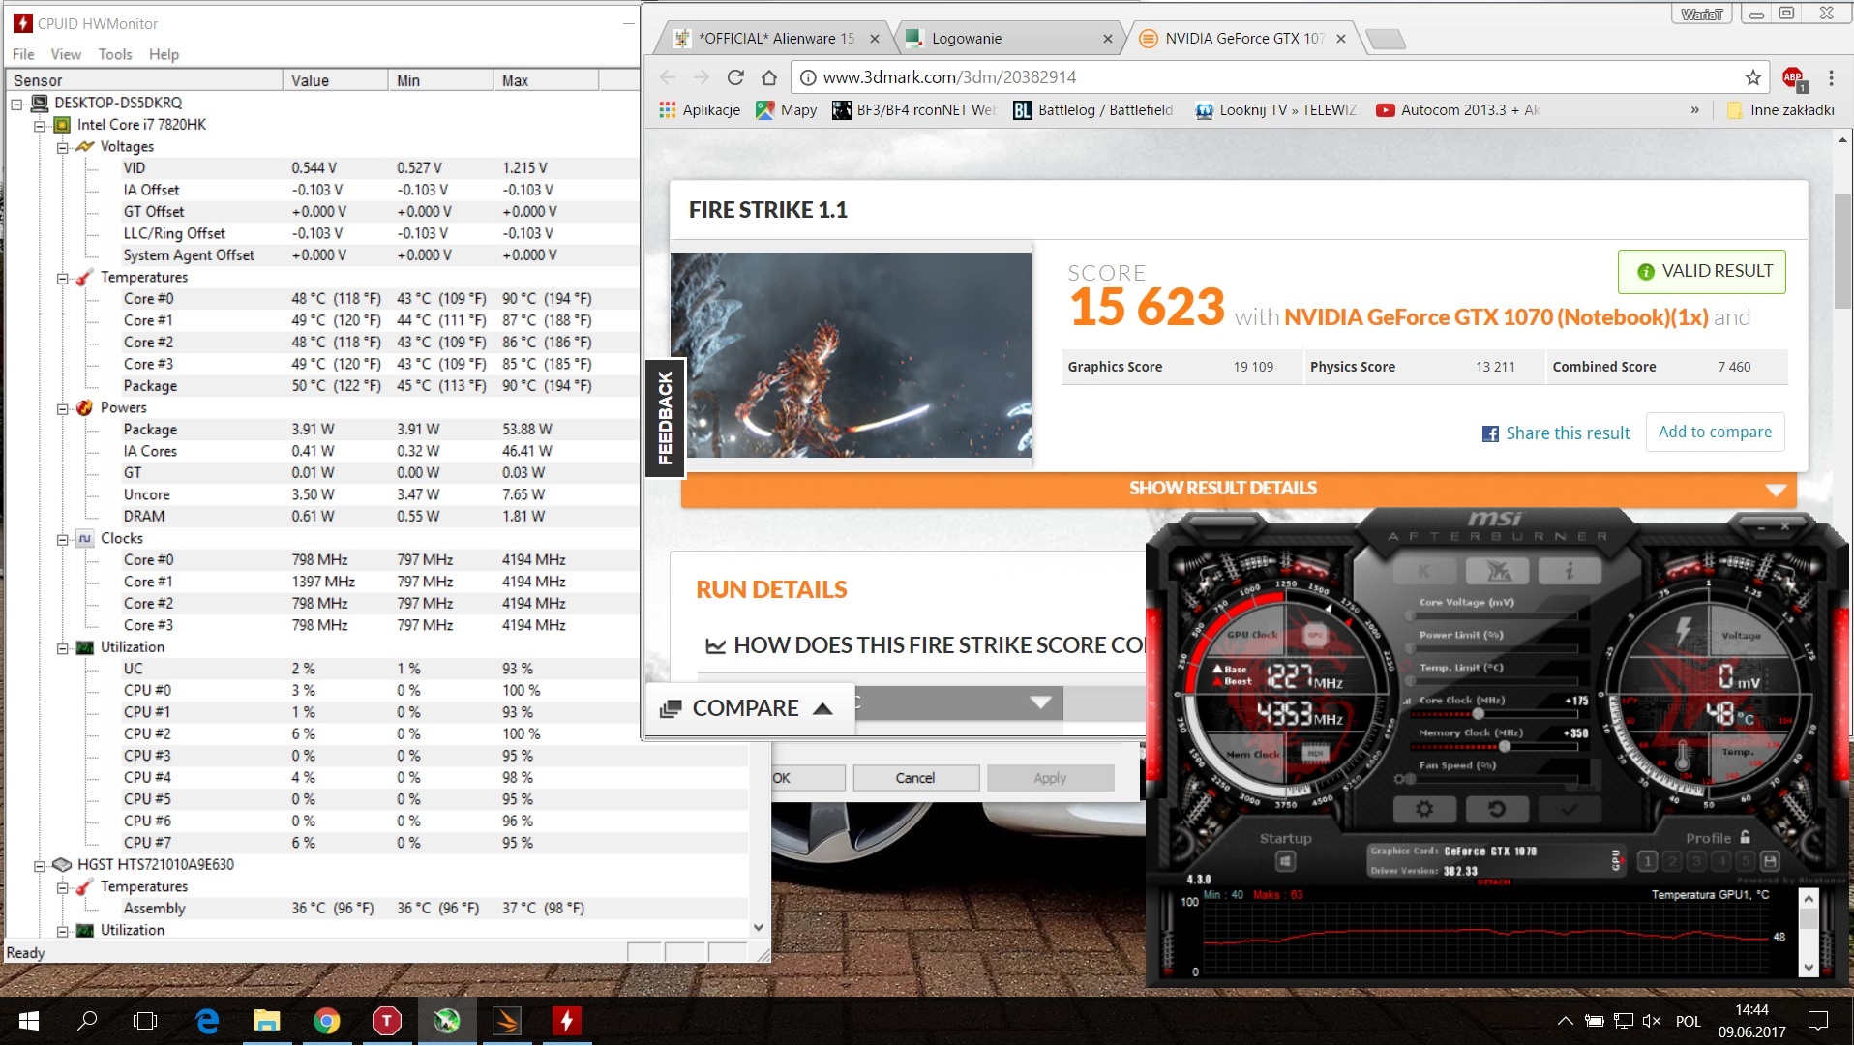
Task: Open HWMonitor Tools menu
Action: pos(114,54)
